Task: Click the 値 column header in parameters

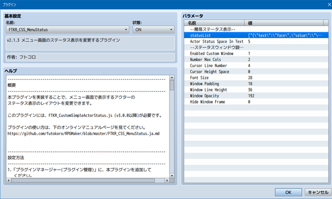Action: pyautogui.click(x=284, y=23)
